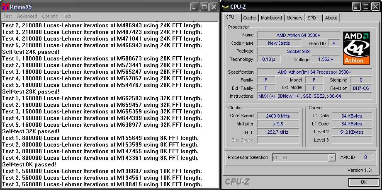Viewport: 382px width, 190px height.
Task: Click the HTT value 252.7 MHz
Action: (x=278, y=132)
